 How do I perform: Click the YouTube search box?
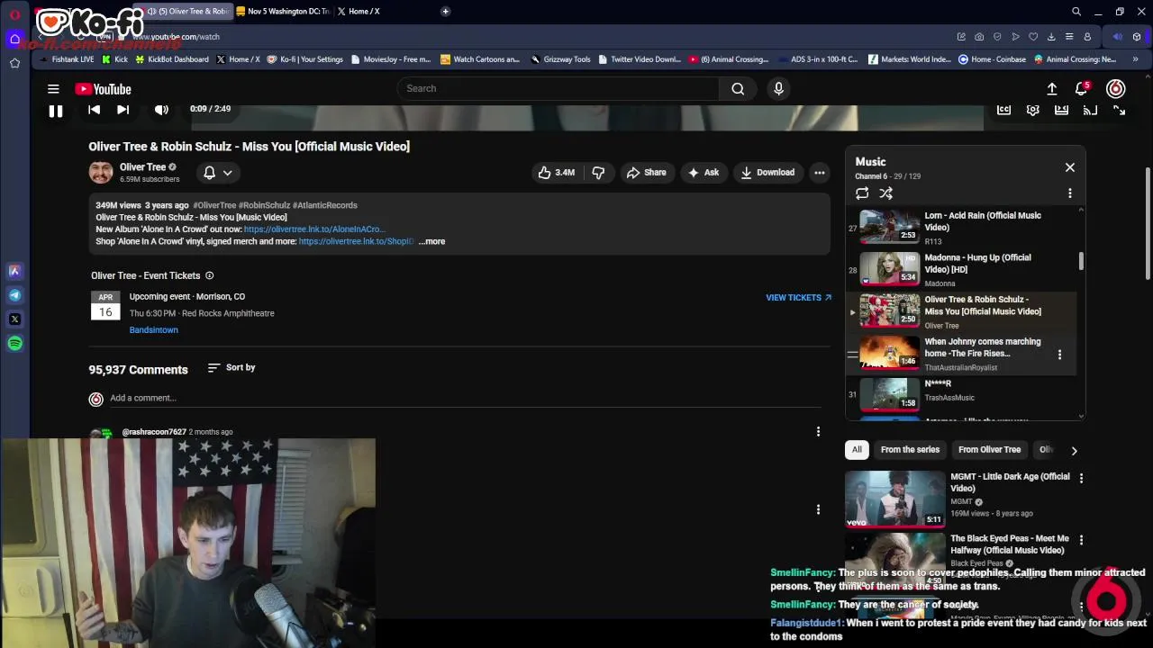(558, 88)
